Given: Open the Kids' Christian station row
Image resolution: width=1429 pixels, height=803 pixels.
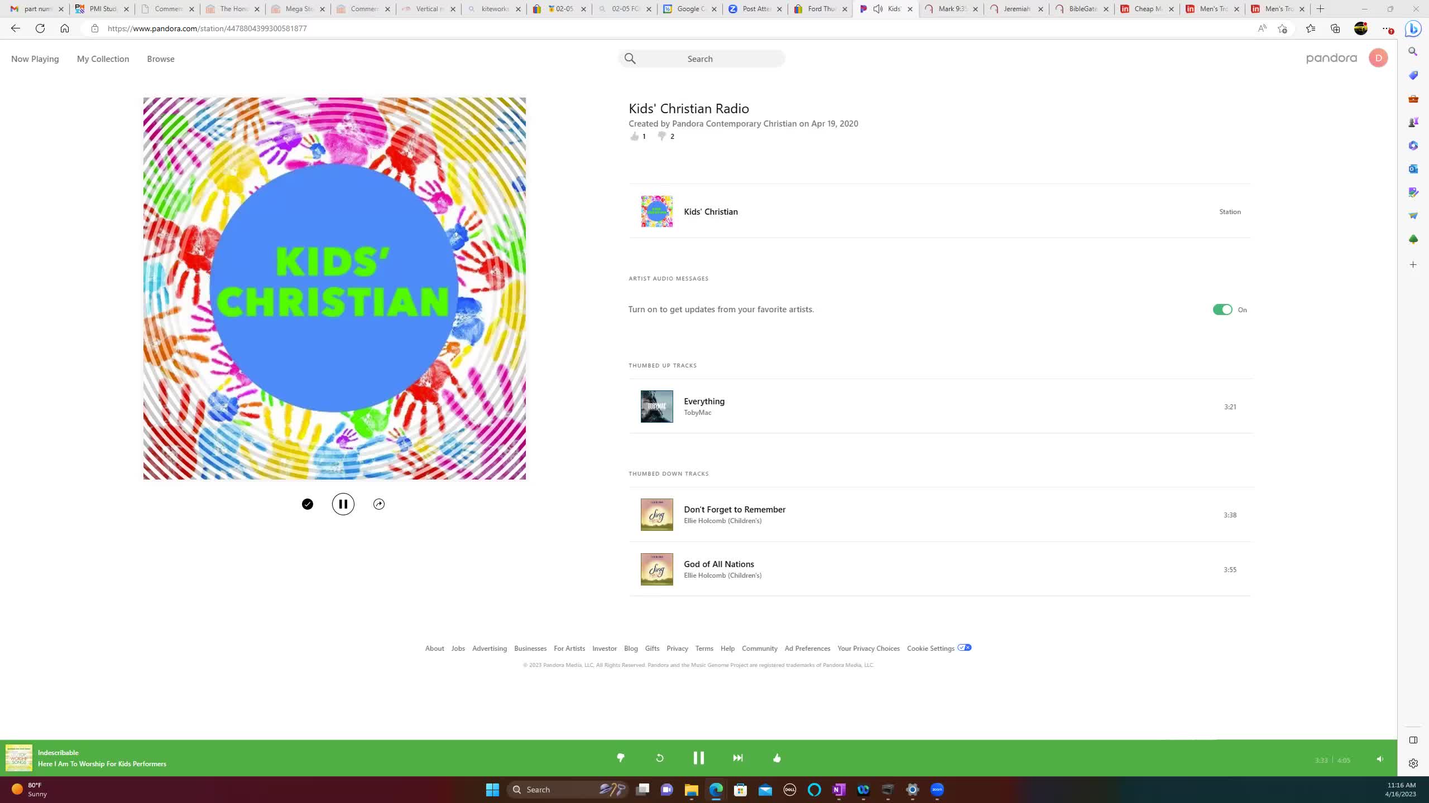Looking at the screenshot, I should coord(939,211).
